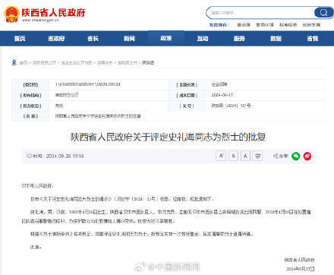Open the 政策 navigation tab

coord(166,39)
